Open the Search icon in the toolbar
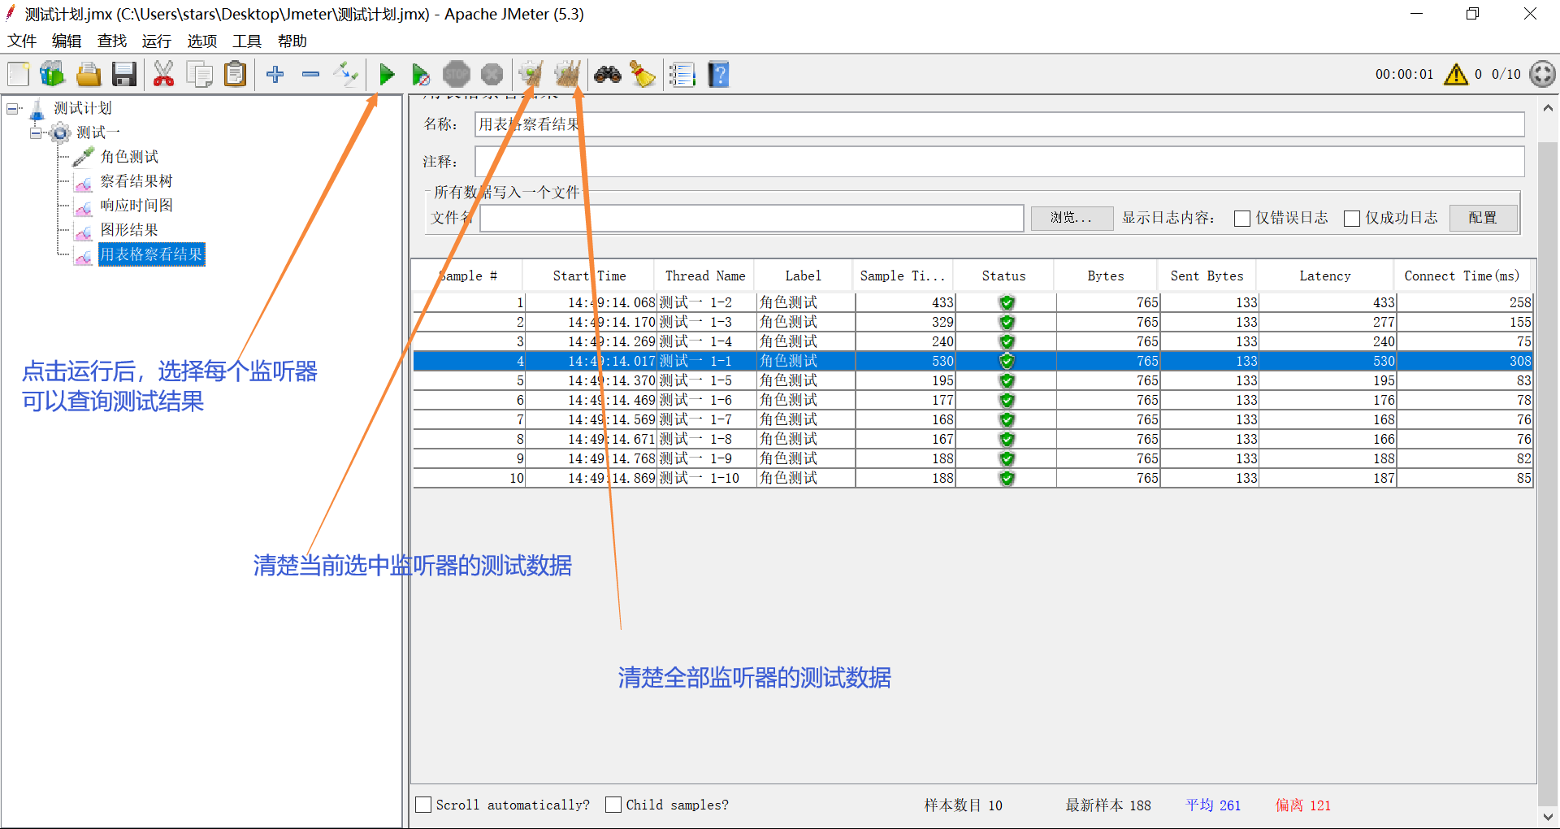Viewport: 1560px width, 829px height. tap(607, 74)
